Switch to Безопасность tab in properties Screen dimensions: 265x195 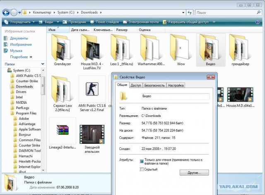(x=154, y=86)
